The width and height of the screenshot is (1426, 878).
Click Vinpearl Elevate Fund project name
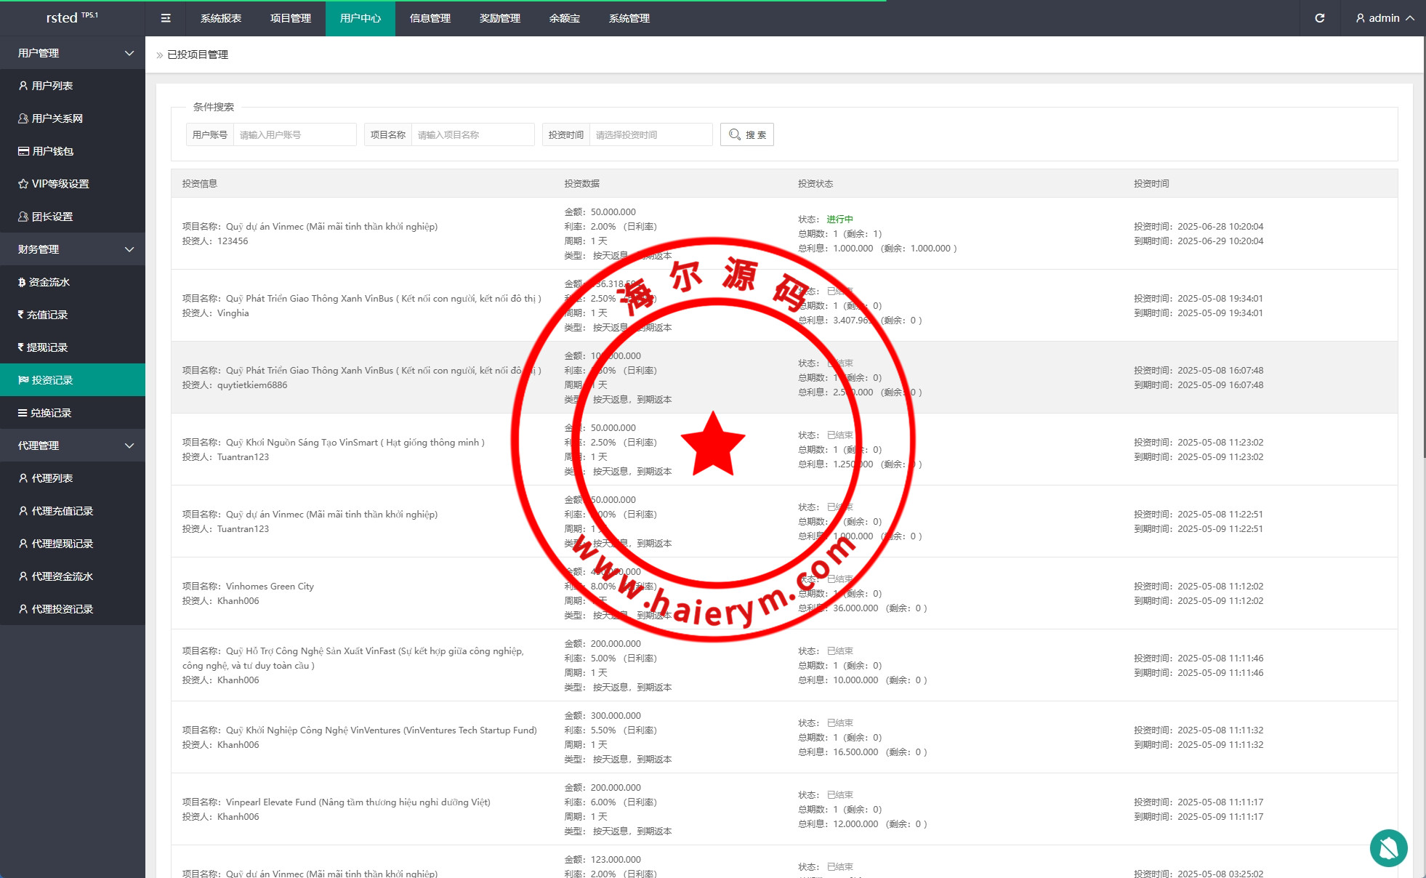tap(358, 802)
